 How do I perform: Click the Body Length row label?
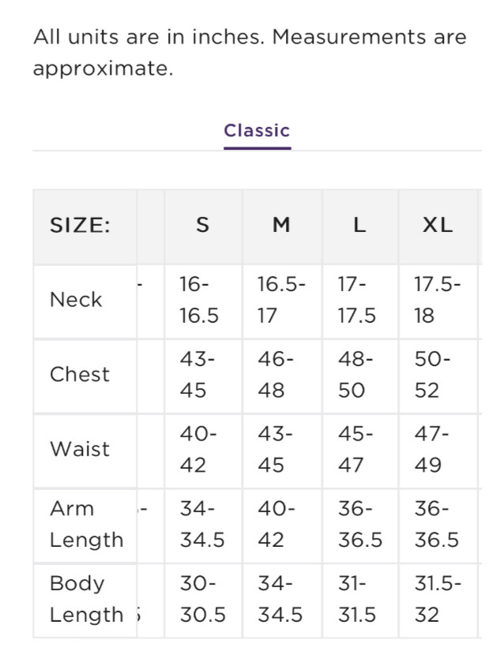[86, 599]
